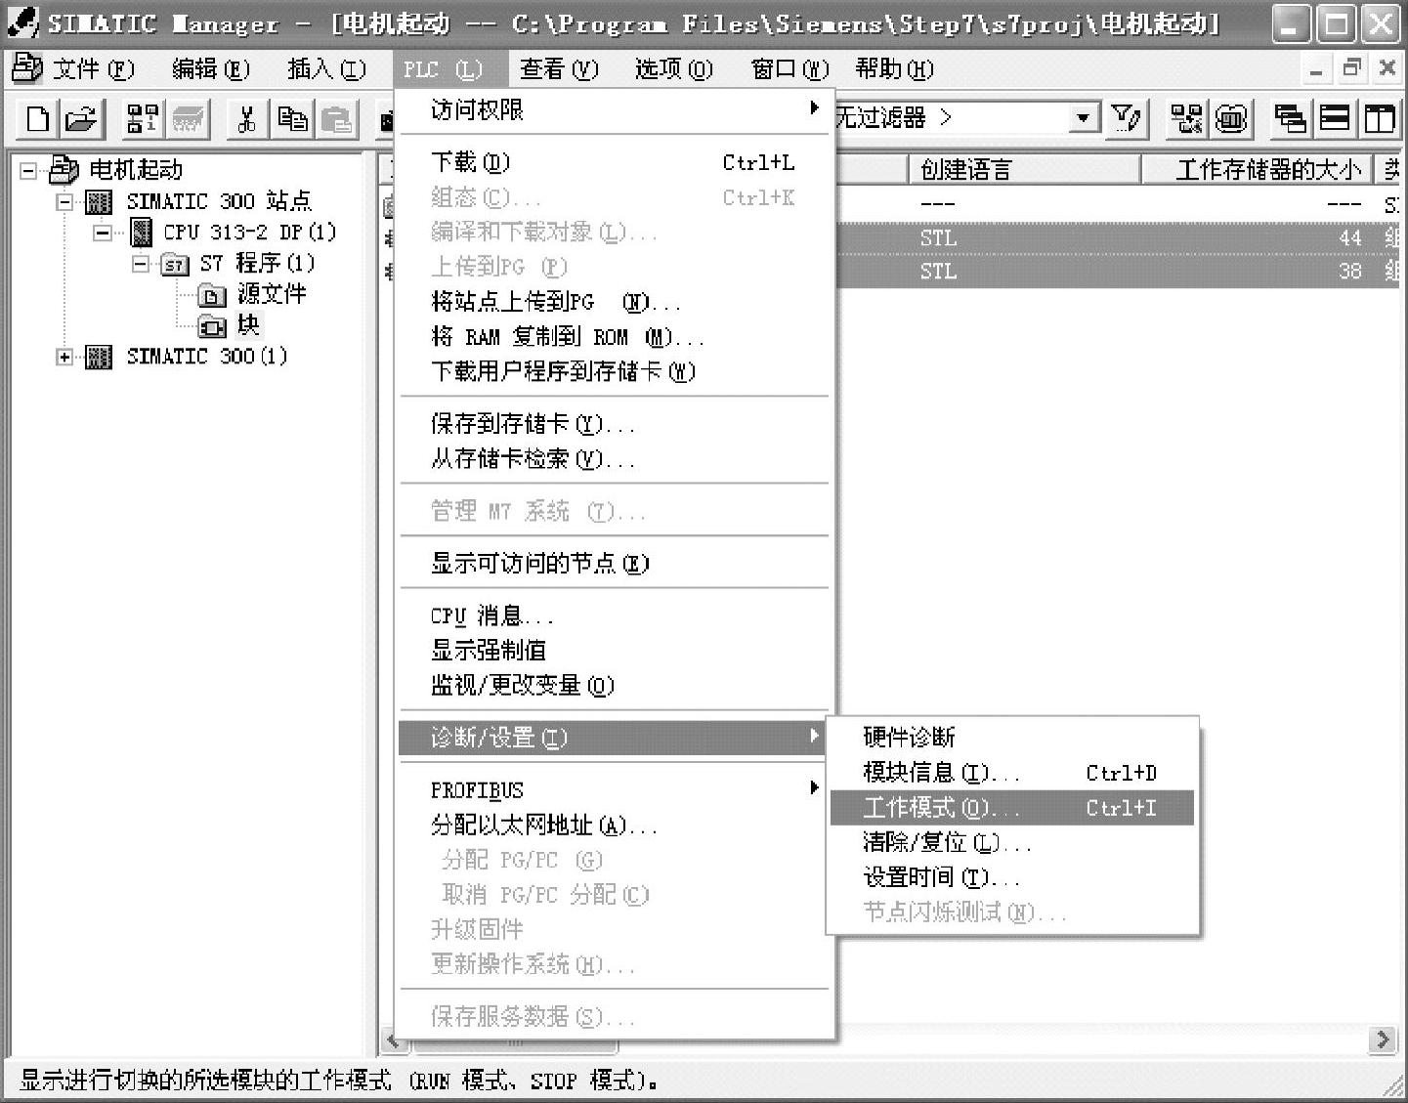Choose 分配以太网地址 menu entry
This screenshot has height=1103, width=1408.
tap(614, 826)
